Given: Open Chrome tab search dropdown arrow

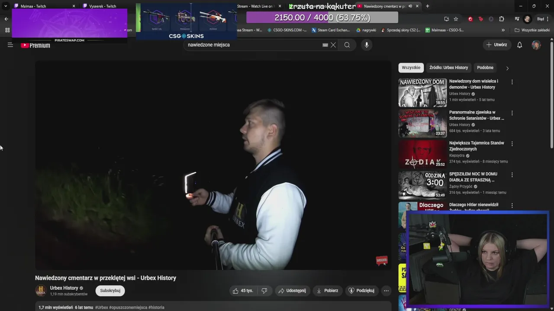Looking at the screenshot, I should [x=6, y=6].
